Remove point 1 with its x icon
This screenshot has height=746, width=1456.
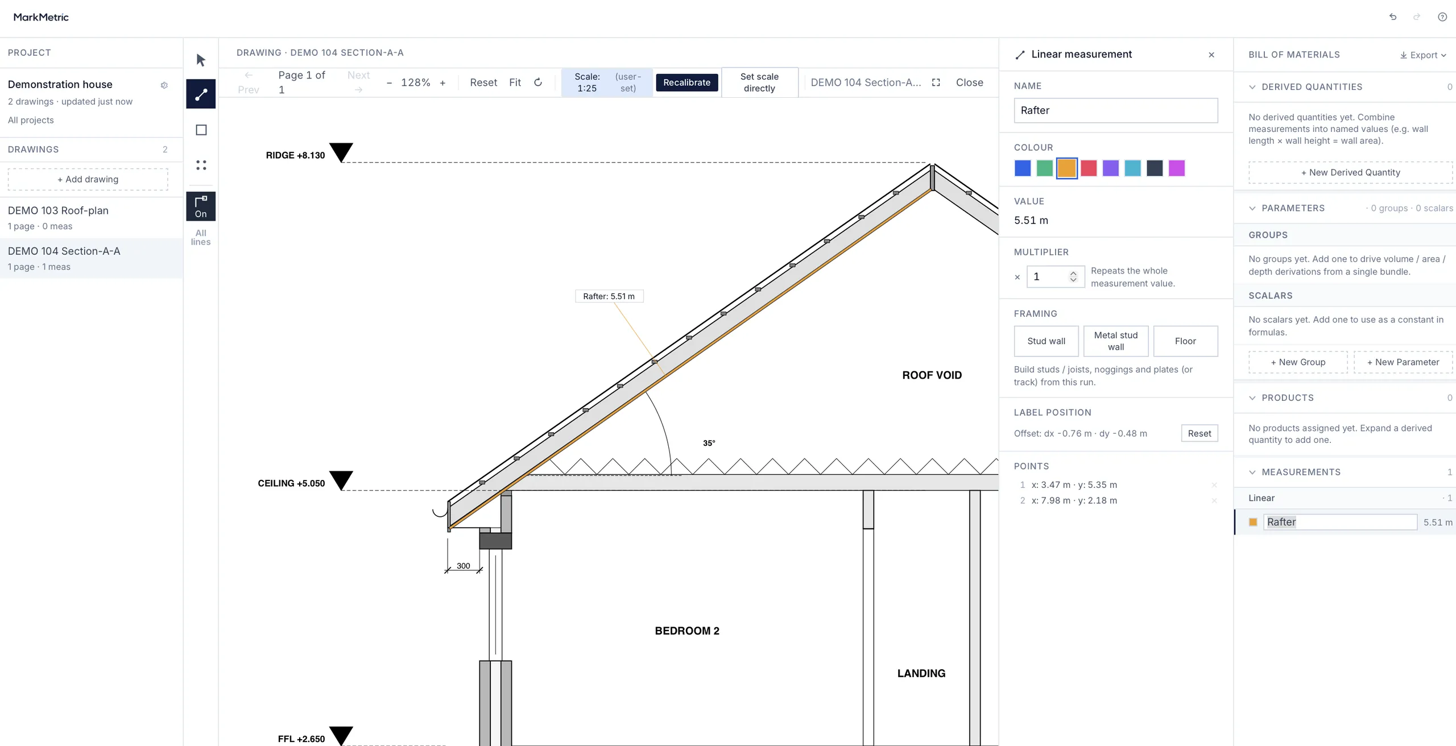point(1214,485)
